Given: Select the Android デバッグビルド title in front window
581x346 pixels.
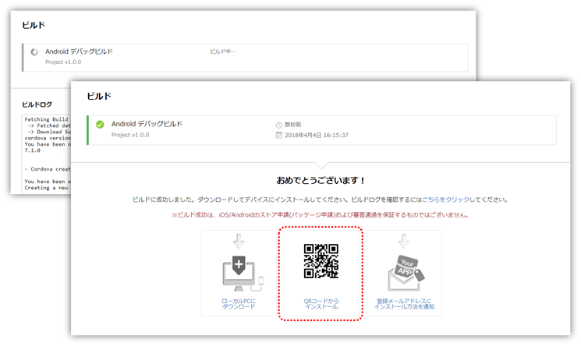Looking at the screenshot, I should click(x=147, y=124).
